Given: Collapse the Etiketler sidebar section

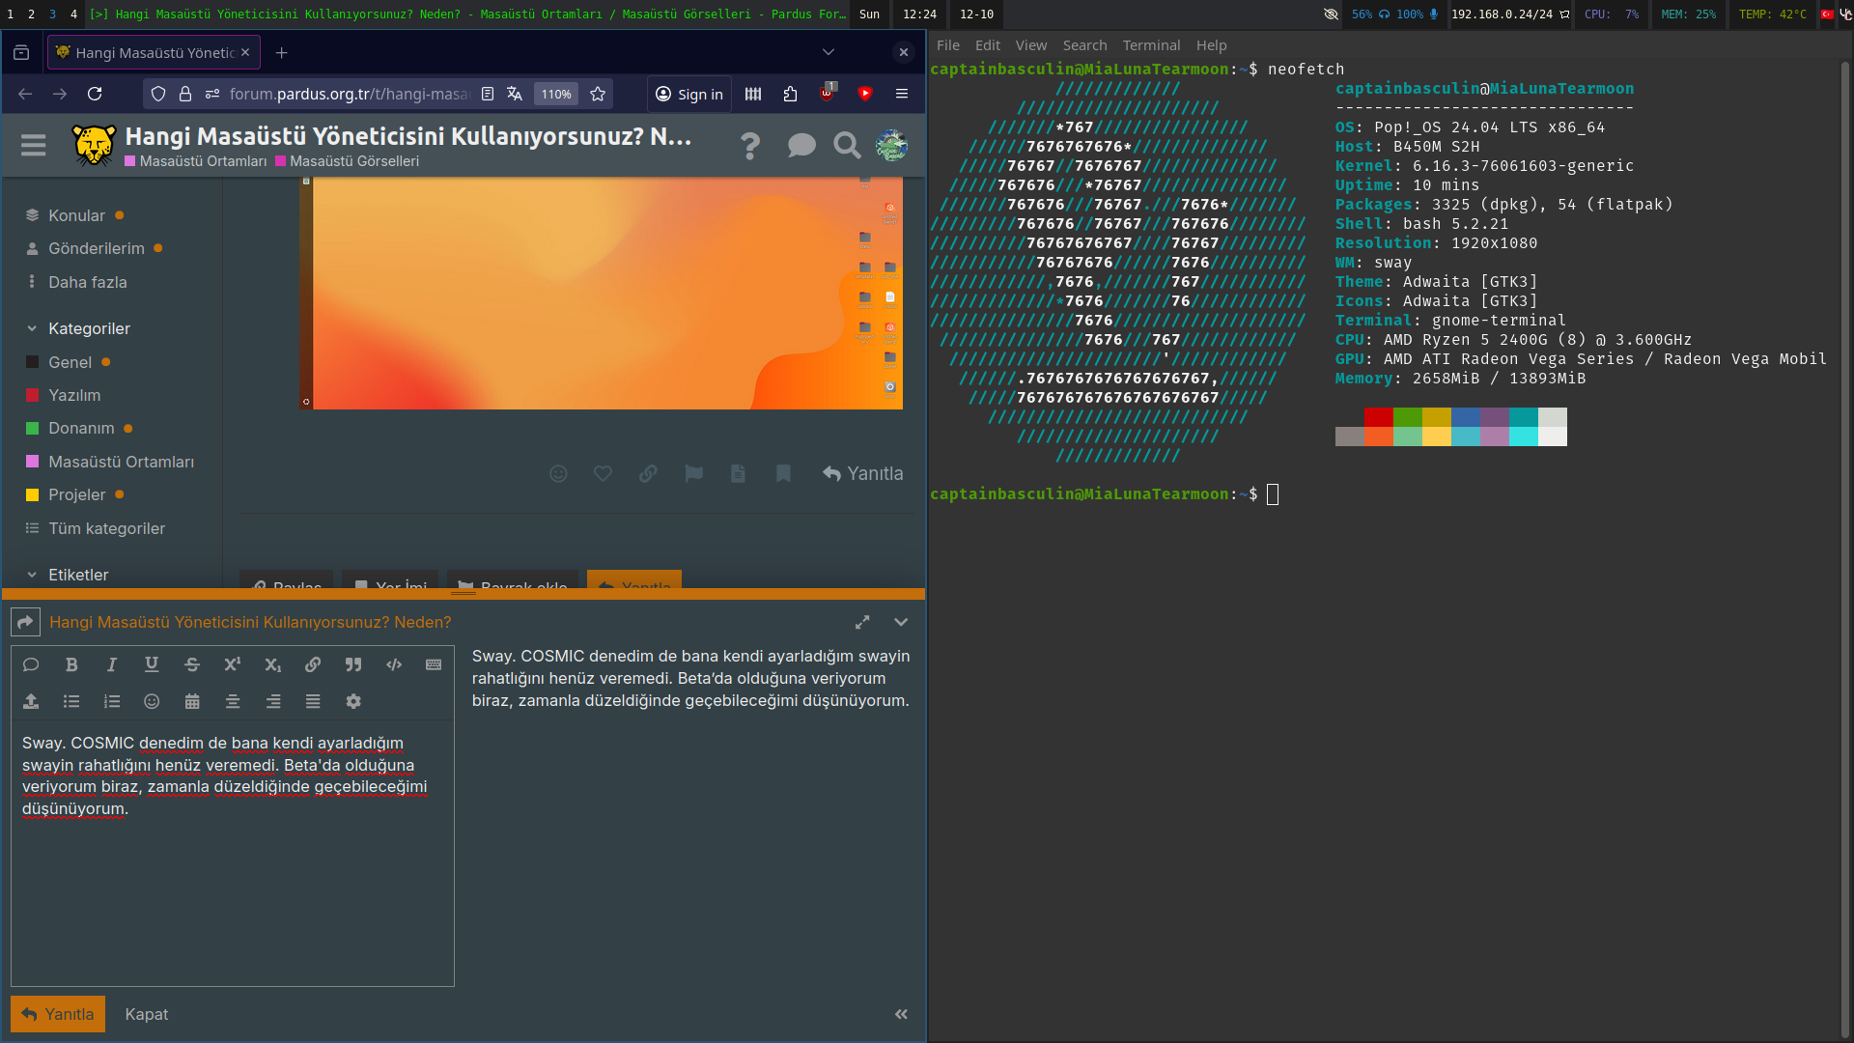Looking at the screenshot, I should pos(32,575).
